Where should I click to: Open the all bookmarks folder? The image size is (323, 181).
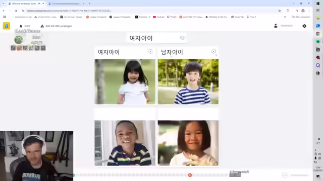point(301,17)
